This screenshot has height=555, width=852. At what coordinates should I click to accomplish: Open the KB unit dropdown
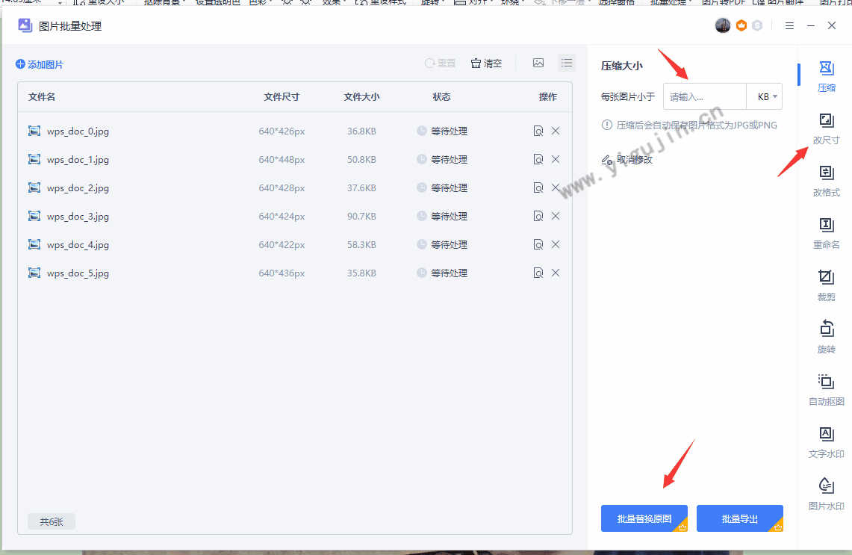[765, 97]
